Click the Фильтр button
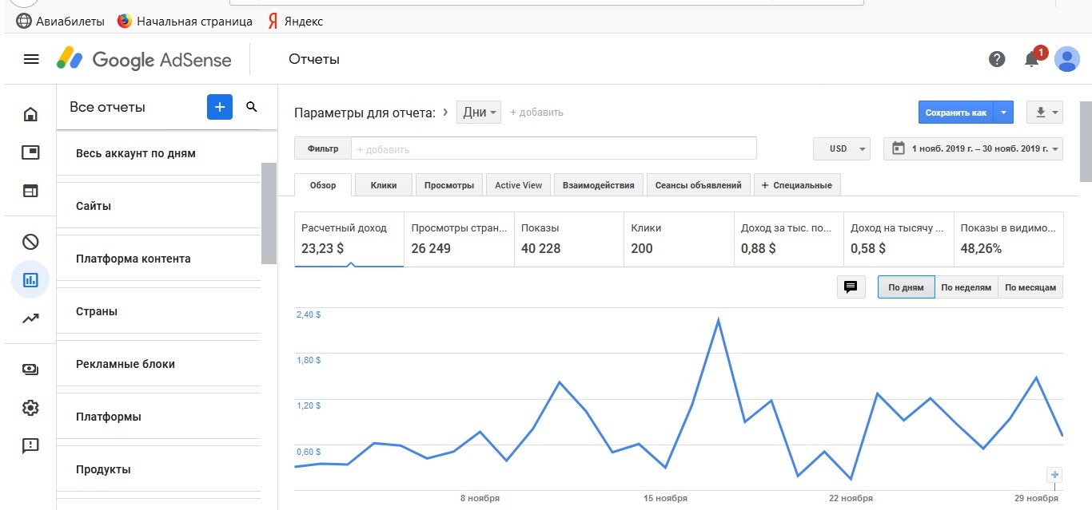This screenshot has height=510, width=1092. pos(323,148)
